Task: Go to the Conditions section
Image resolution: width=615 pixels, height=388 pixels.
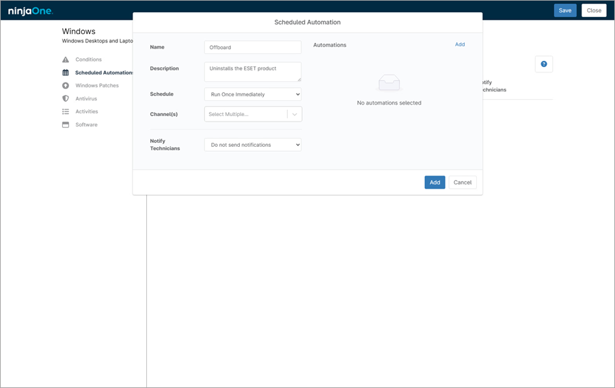Action: pyautogui.click(x=88, y=59)
